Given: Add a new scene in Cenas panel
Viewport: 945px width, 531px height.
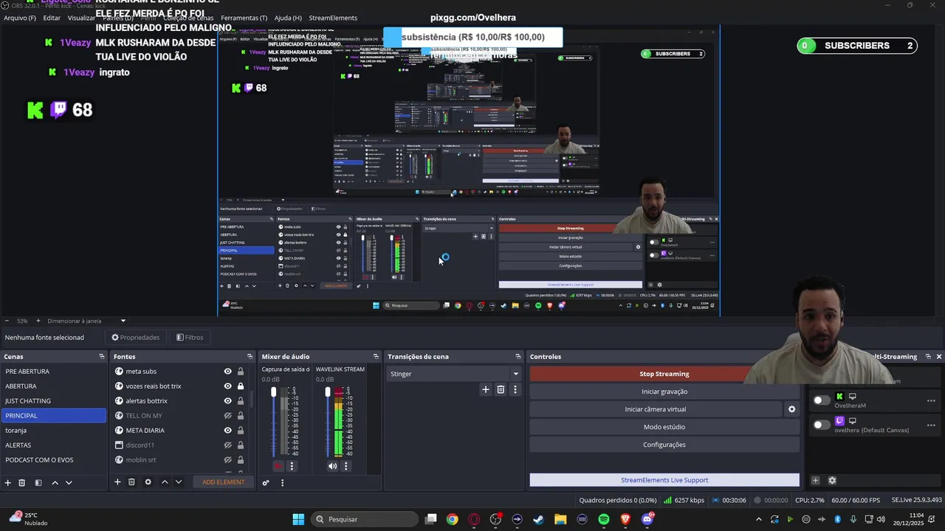Looking at the screenshot, I should pos(8,482).
